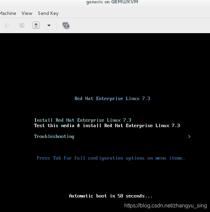The height and width of the screenshot is (212, 210).
Task: Pause the virtual machine
Action: [x=22, y=25]
